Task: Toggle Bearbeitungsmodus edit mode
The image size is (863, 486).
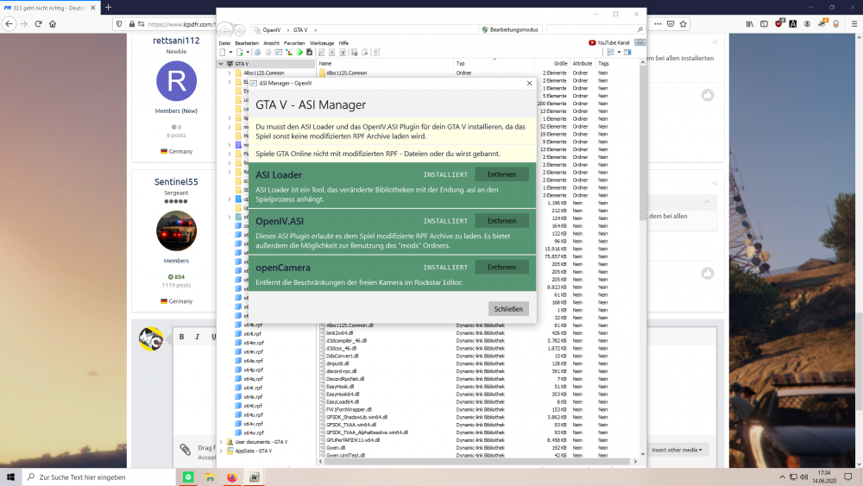Action: 509,29
